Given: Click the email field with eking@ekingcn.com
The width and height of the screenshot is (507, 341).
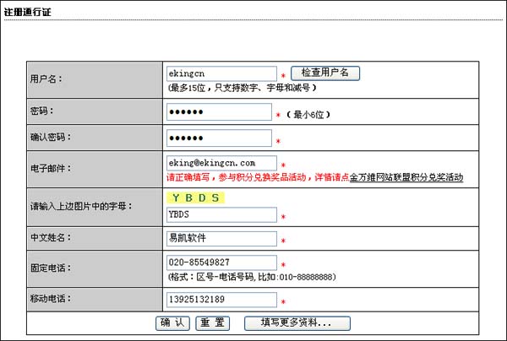Looking at the screenshot, I should [221, 163].
